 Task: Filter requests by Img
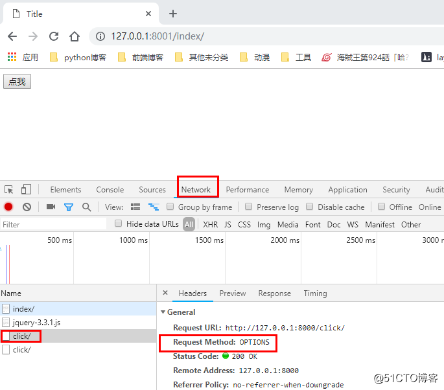[264, 224]
